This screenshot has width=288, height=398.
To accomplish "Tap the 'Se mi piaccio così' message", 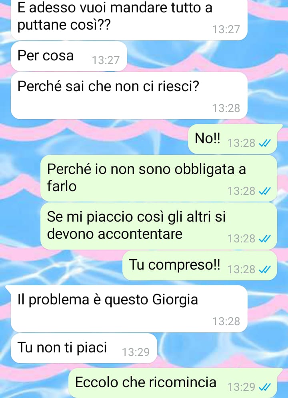I will pyautogui.click(x=158, y=226).
